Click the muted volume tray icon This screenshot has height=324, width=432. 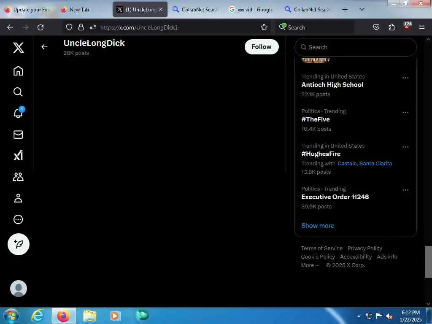(389, 316)
